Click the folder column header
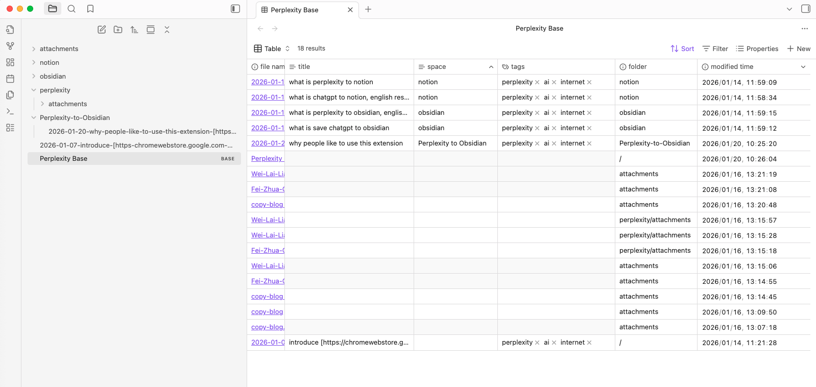 pos(656,66)
